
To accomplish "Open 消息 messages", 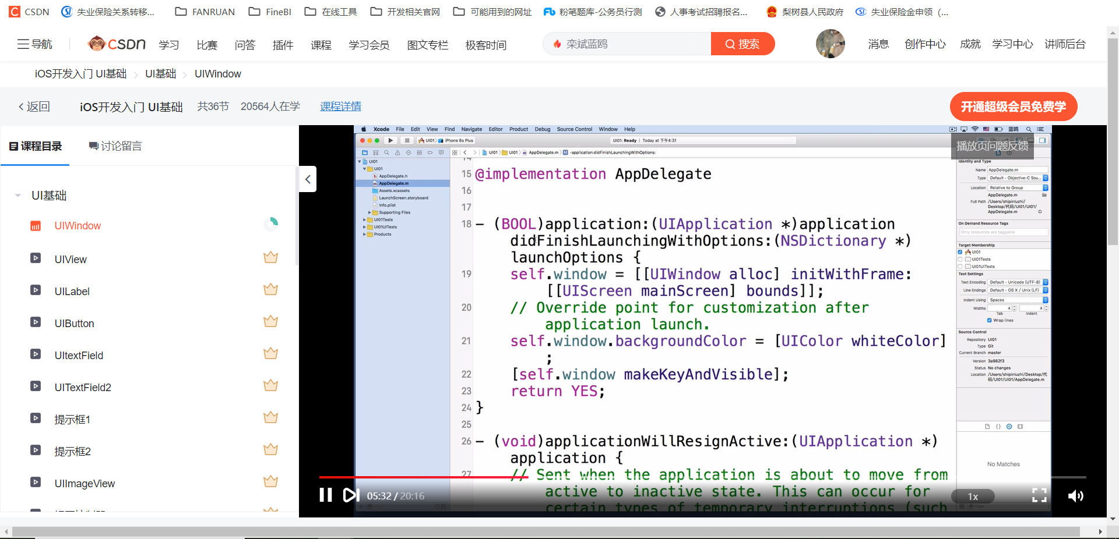I will coord(878,44).
